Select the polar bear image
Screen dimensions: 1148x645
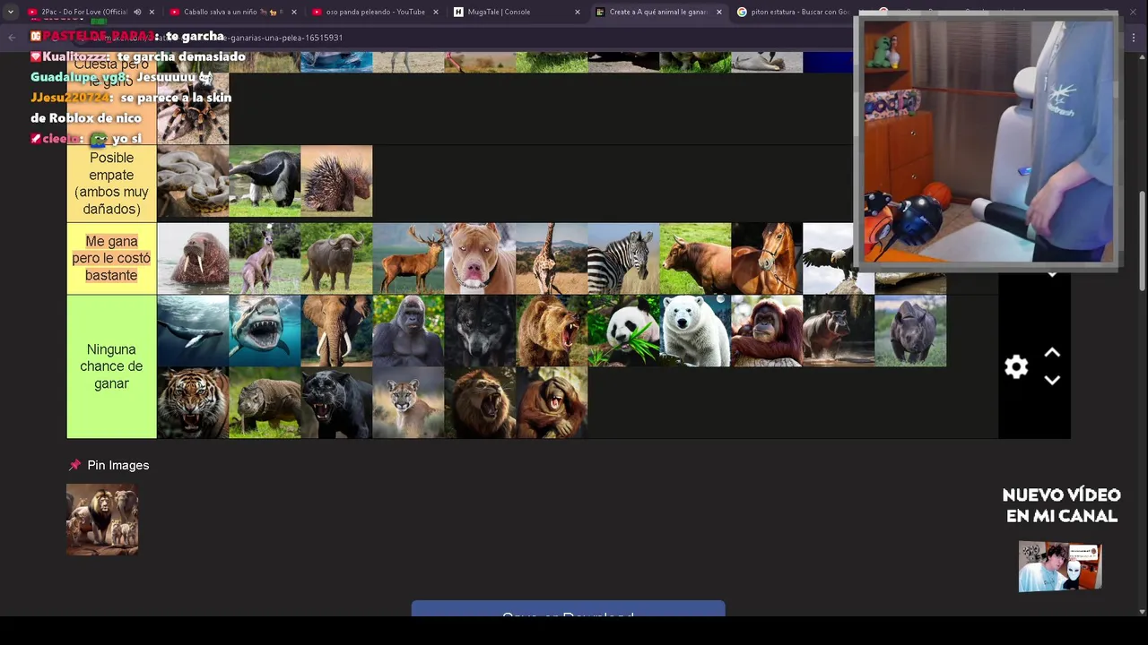(695, 331)
